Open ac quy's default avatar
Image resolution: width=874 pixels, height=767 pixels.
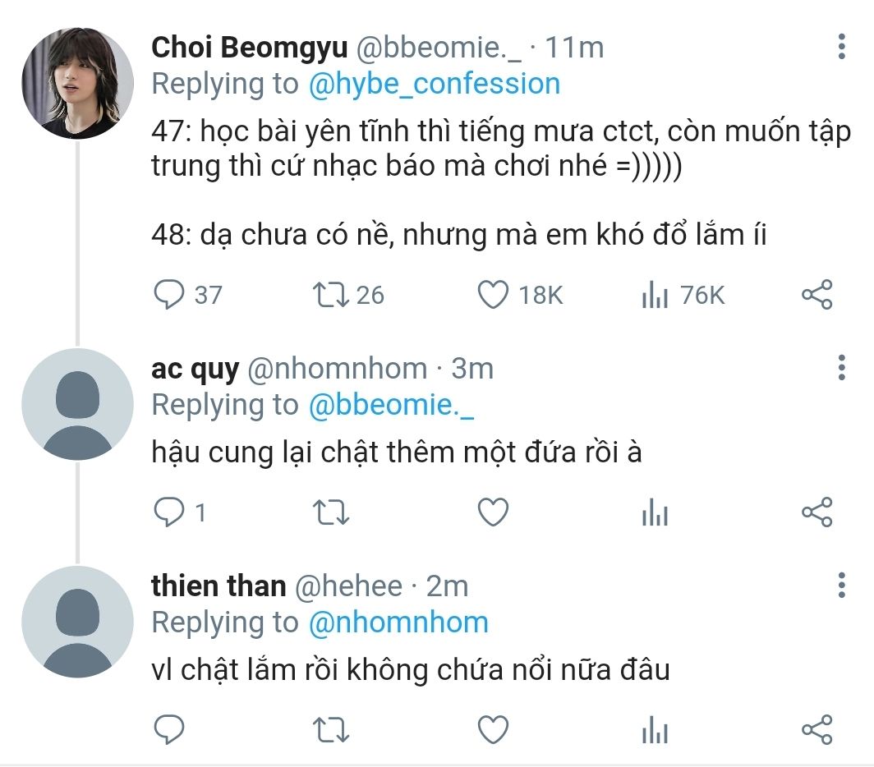tap(77, 405)
